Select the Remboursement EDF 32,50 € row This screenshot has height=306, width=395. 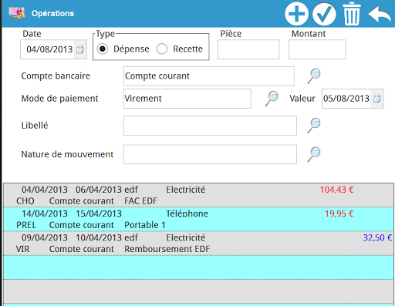pyautogui.click(x=198, y=244)
